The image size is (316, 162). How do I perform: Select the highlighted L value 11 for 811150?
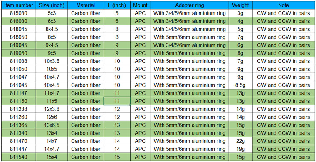tap(117, 101)
